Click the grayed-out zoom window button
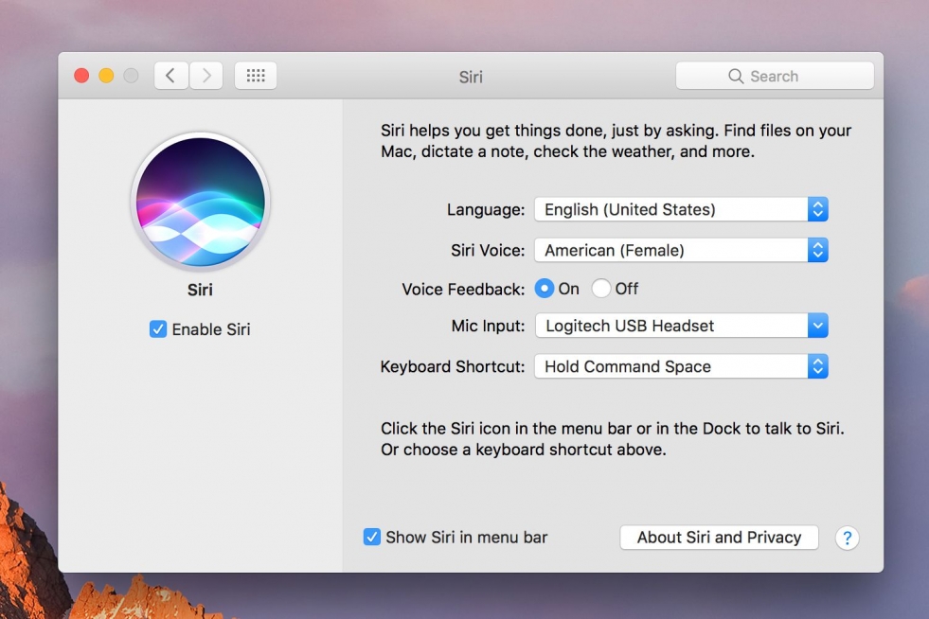This screenshot has width=929, height=619. 131,76
